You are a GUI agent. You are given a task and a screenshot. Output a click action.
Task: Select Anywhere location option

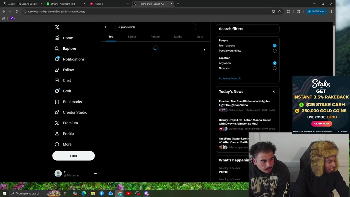click(x=275, y=63)
